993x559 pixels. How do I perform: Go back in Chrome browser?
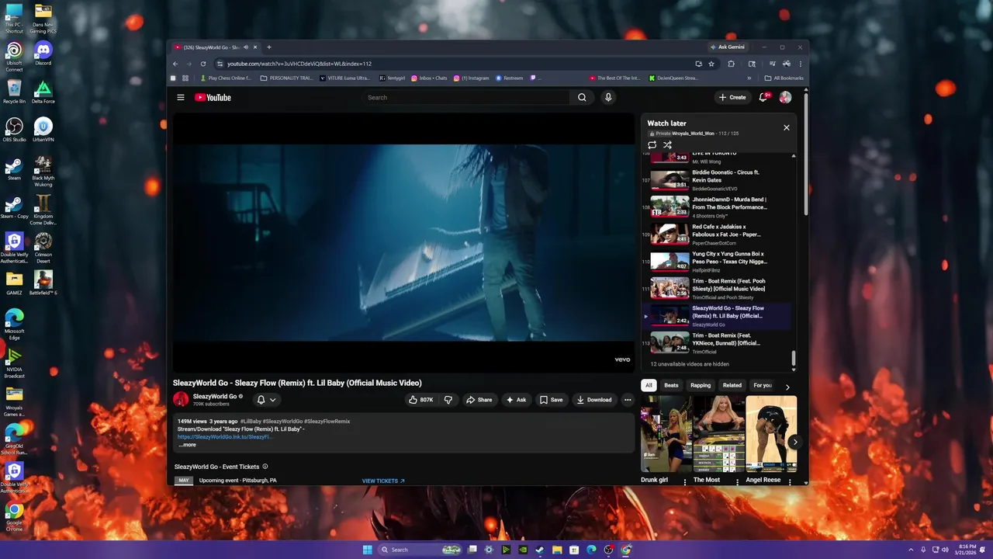[175, 64]
